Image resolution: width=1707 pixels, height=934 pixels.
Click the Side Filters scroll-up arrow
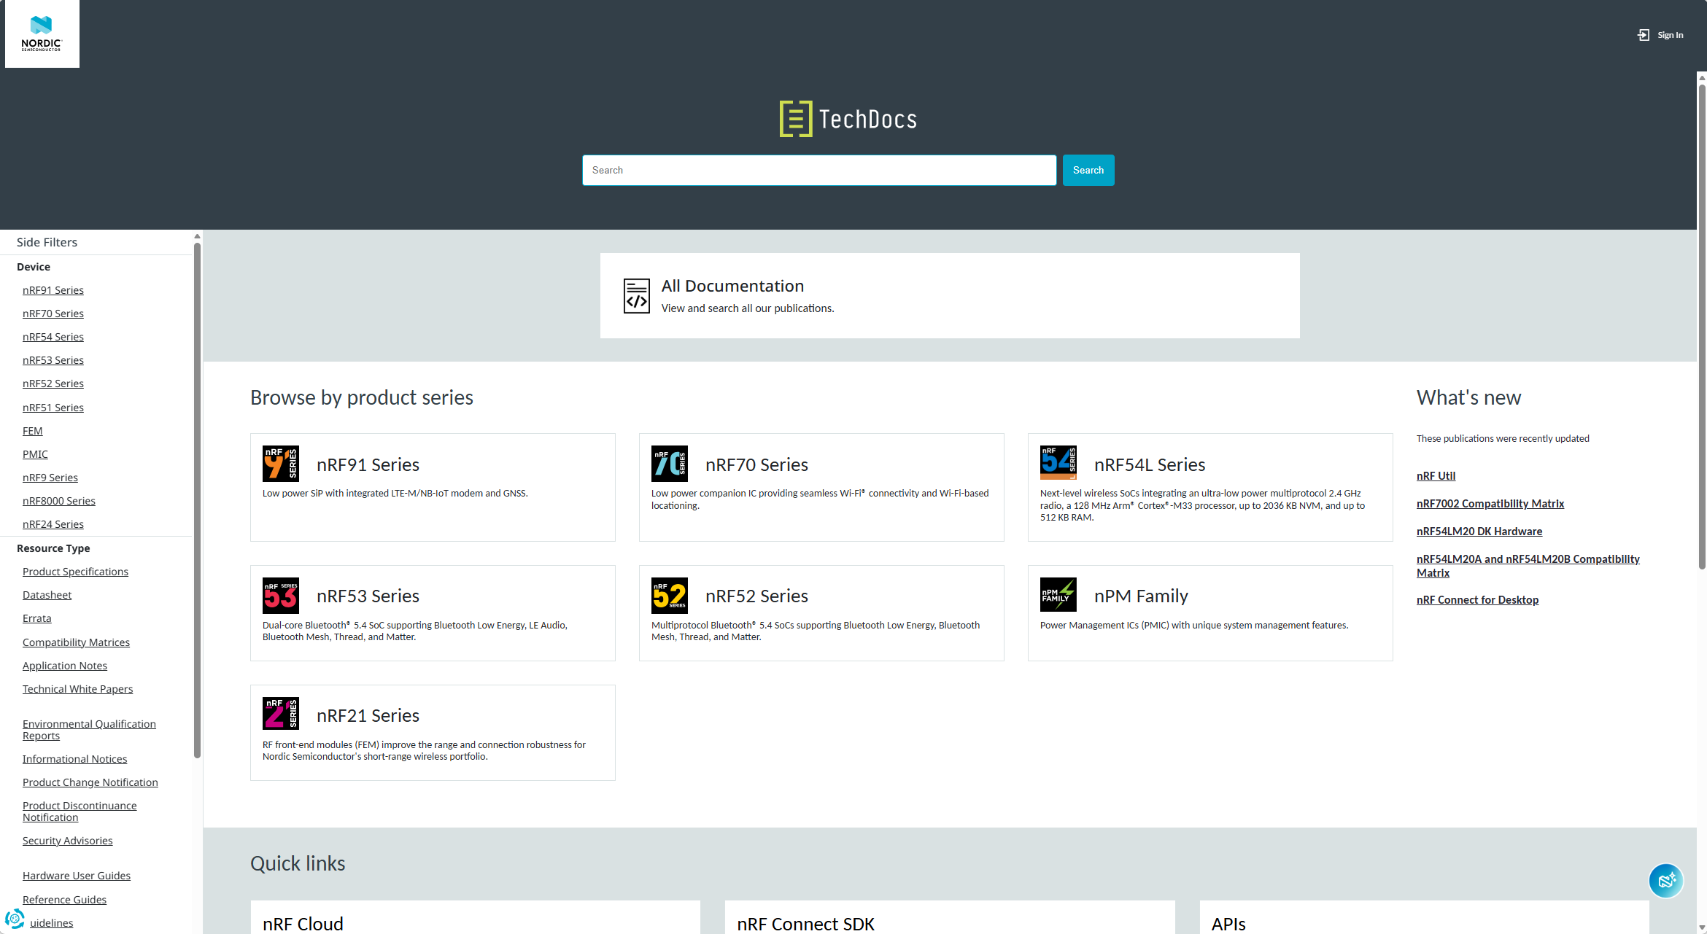[197, 236]
